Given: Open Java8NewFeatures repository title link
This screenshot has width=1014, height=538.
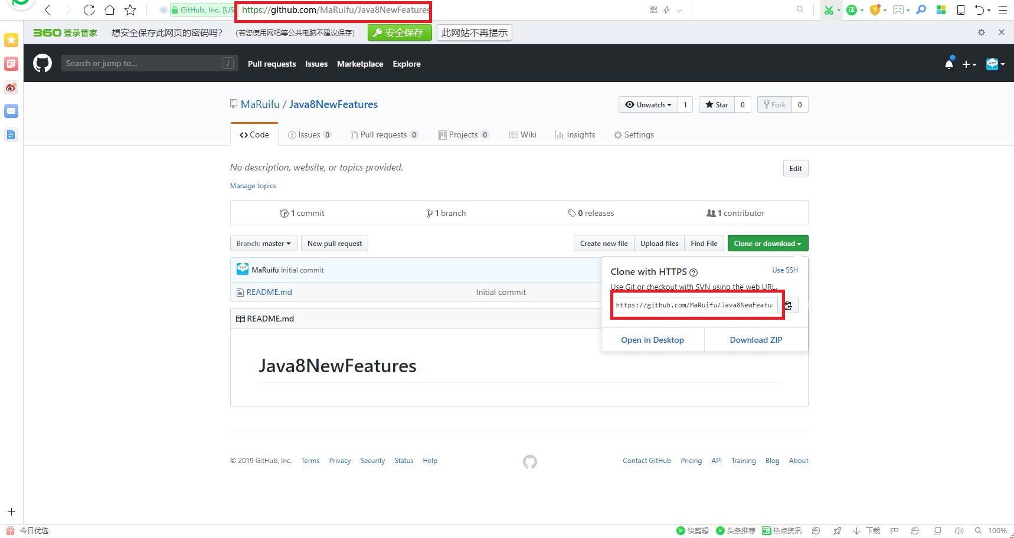Looking at the screenshot, I should click(333, 104).
